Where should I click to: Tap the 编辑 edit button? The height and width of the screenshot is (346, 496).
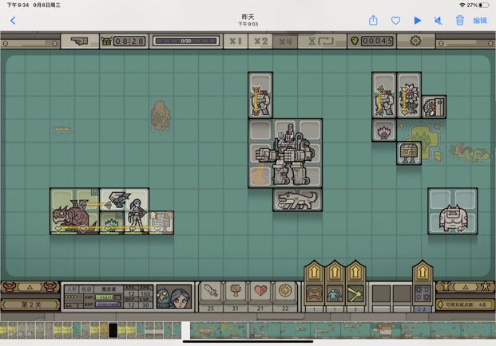[x=480, y=20]
